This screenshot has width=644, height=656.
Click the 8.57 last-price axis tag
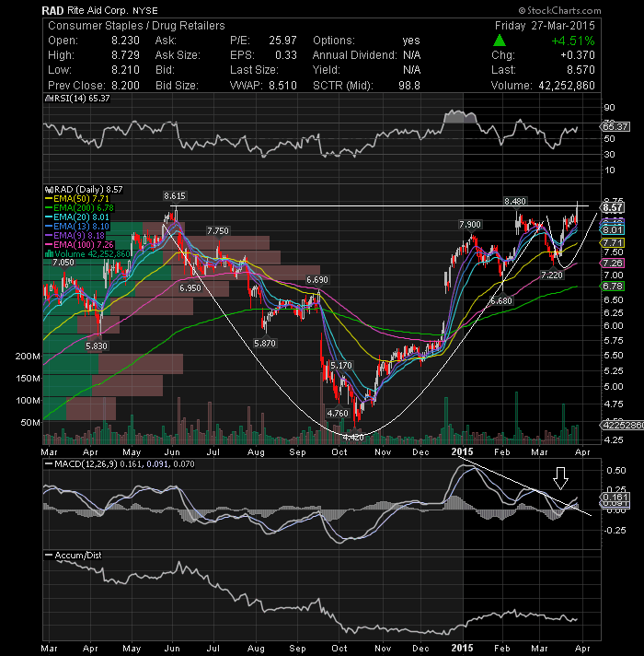612,207
